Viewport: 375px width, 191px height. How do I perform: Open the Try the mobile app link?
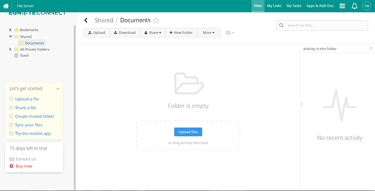click(33, 134)
